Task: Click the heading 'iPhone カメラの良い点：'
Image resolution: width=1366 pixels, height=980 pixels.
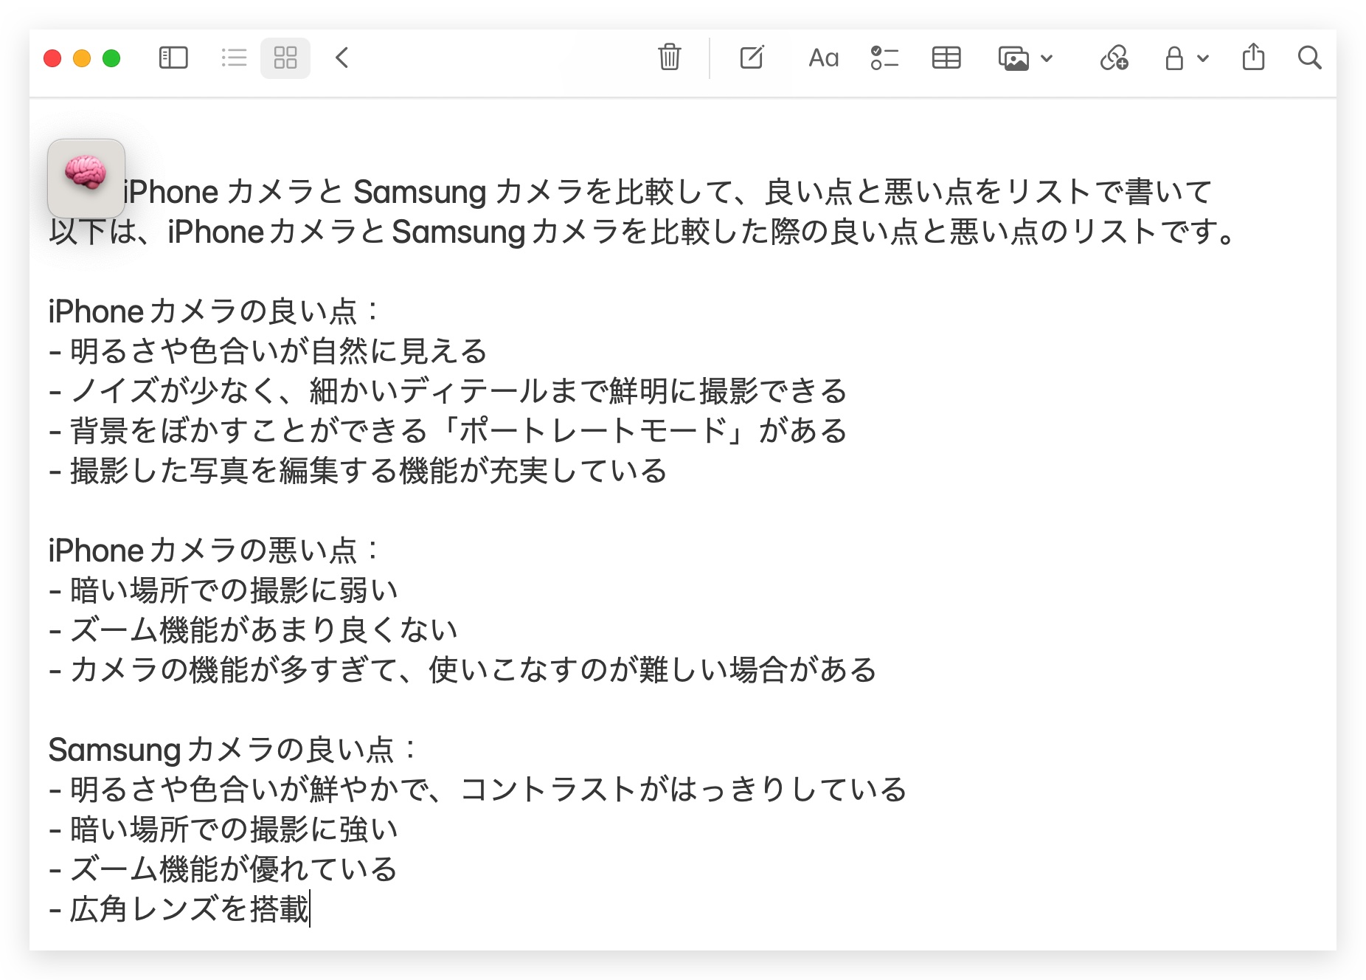Action: [214, 311]
